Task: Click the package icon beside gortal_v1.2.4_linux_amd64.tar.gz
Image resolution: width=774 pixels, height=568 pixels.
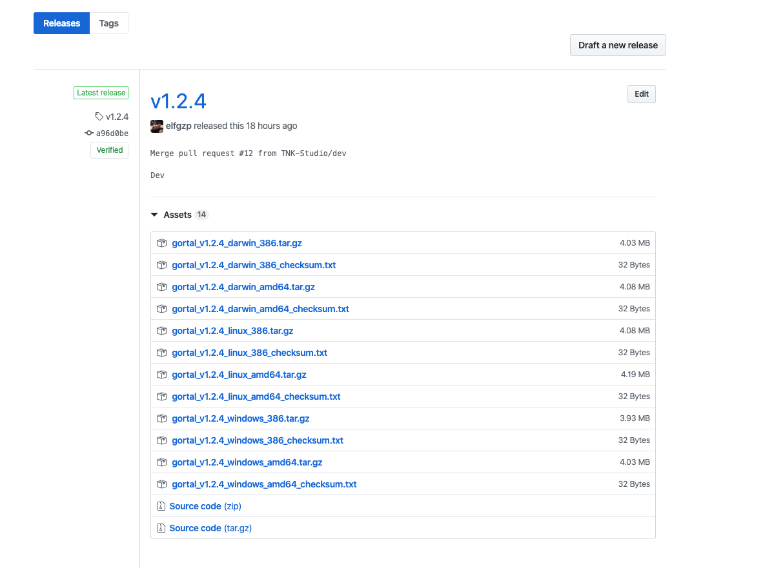Action: click(161, 375)
